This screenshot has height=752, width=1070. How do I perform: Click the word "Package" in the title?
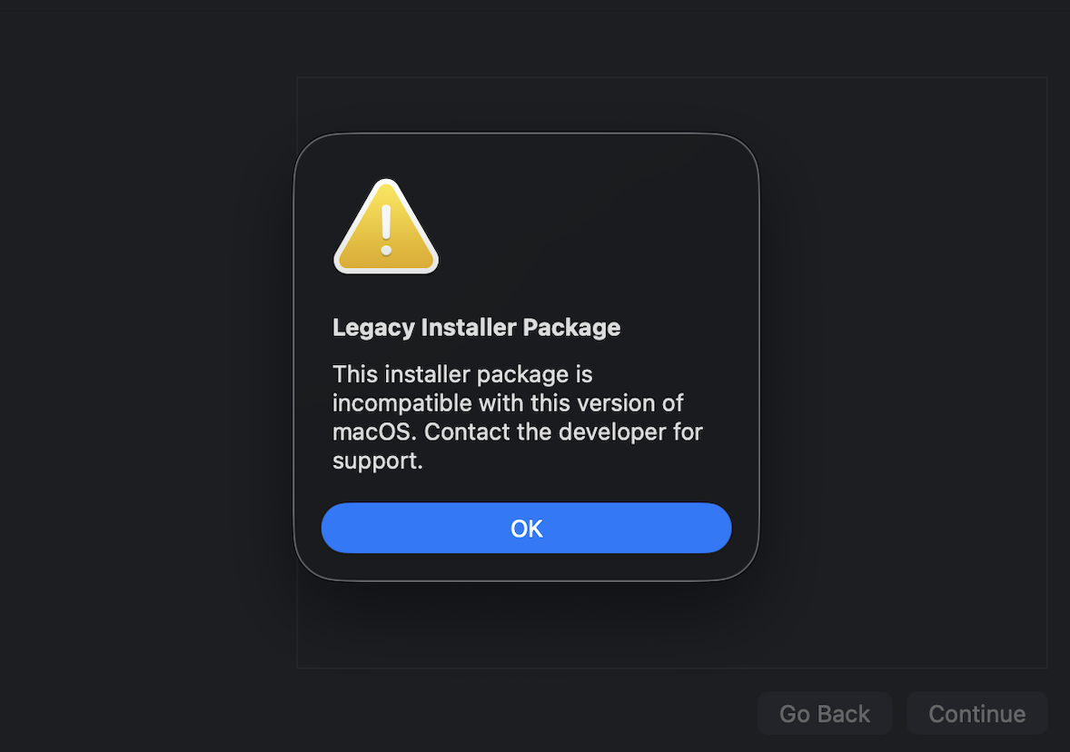571,327
